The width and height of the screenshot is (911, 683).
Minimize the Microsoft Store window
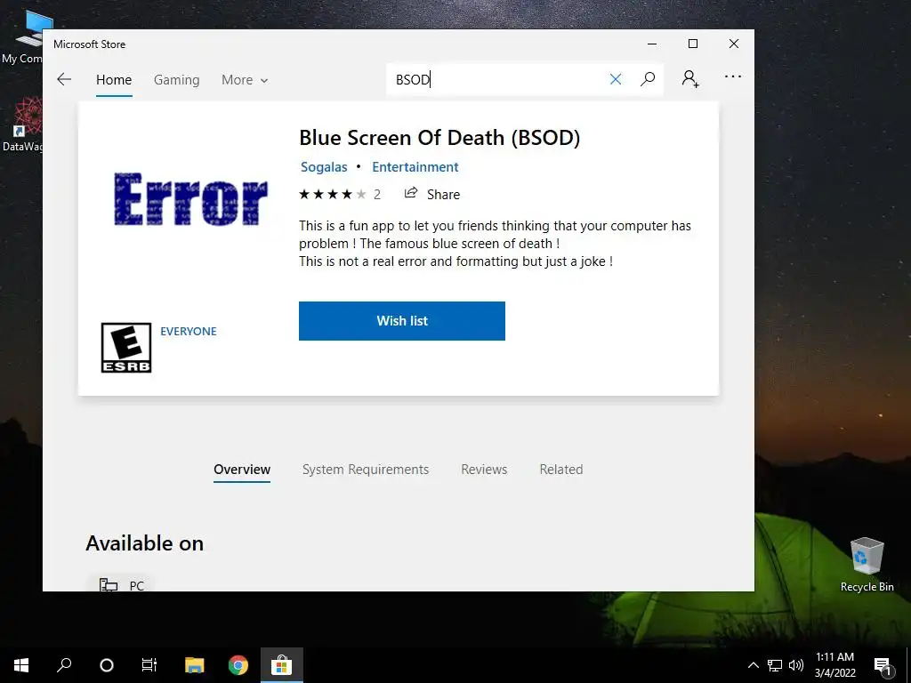pyautogui.click(x=652, y=44)
